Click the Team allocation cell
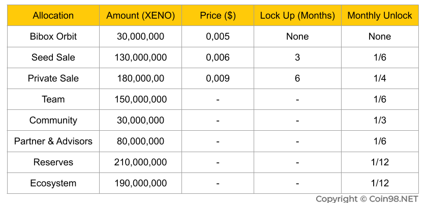 [53, 99]
